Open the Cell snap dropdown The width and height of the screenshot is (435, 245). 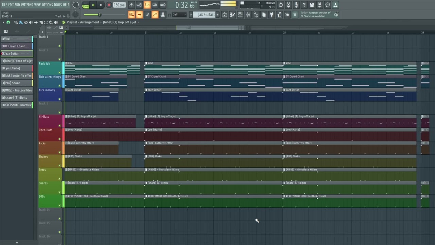179,15
